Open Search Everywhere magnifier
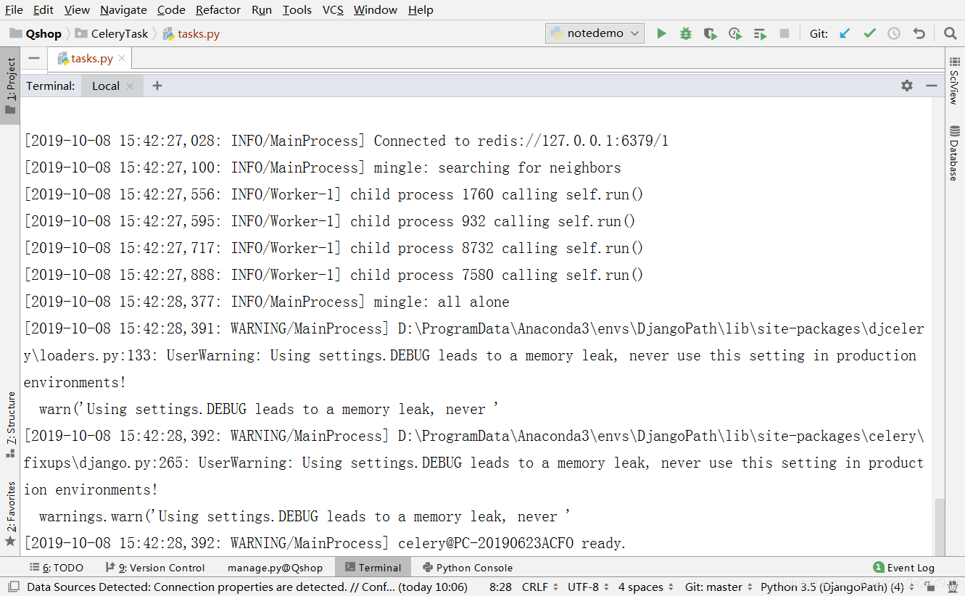The height and width of the screenshot is (596, 965). click(x=950, y=33)
